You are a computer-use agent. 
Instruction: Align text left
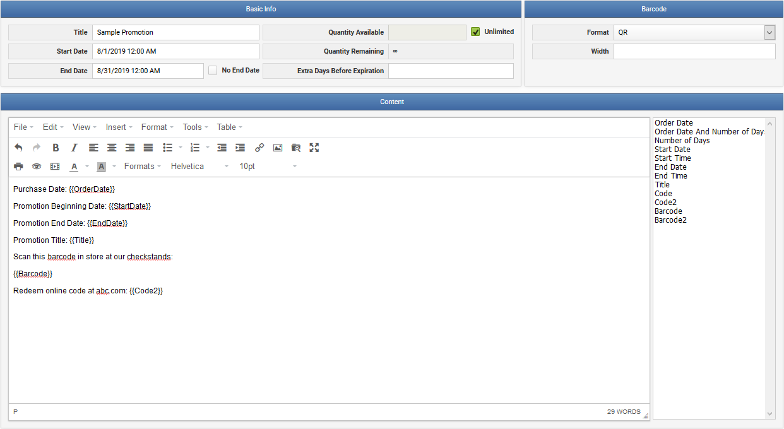[93, 148]
